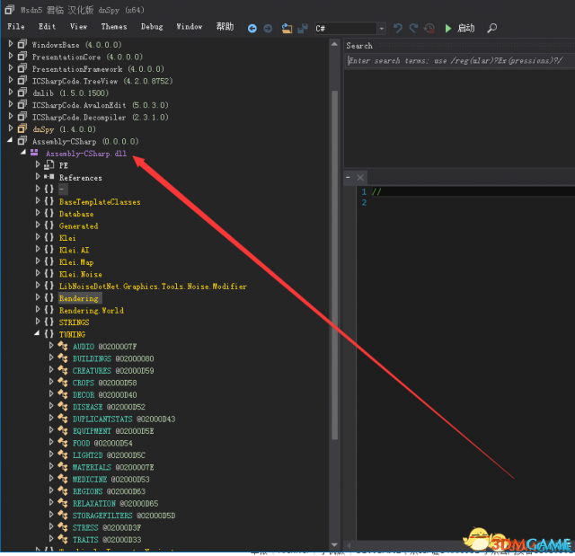The image size is (575, 556).
Task: Open the C# language dropdown
Action: coord(381,28)
